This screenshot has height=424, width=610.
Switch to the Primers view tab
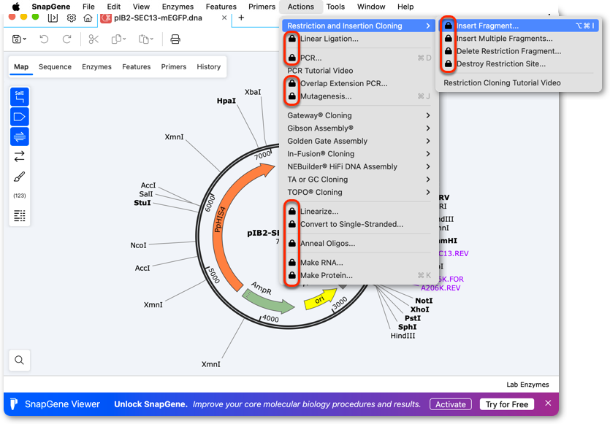coord(174,67)
